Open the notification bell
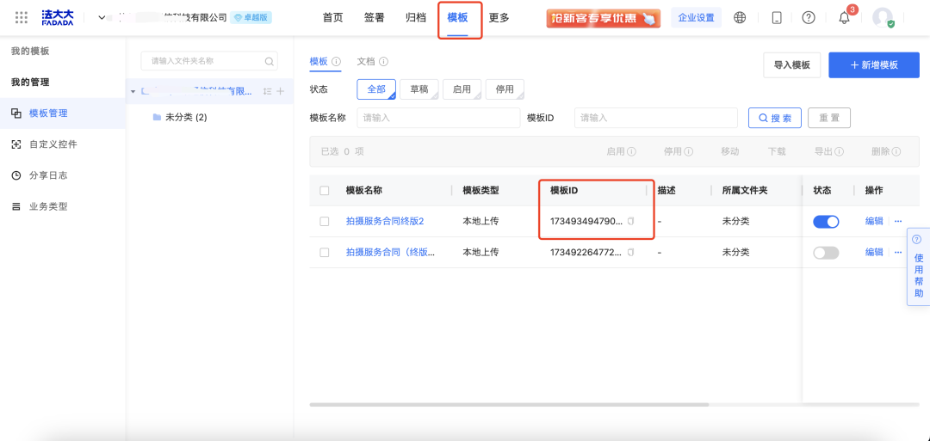Viewport: 930px width, 441px height. point(844,18)
